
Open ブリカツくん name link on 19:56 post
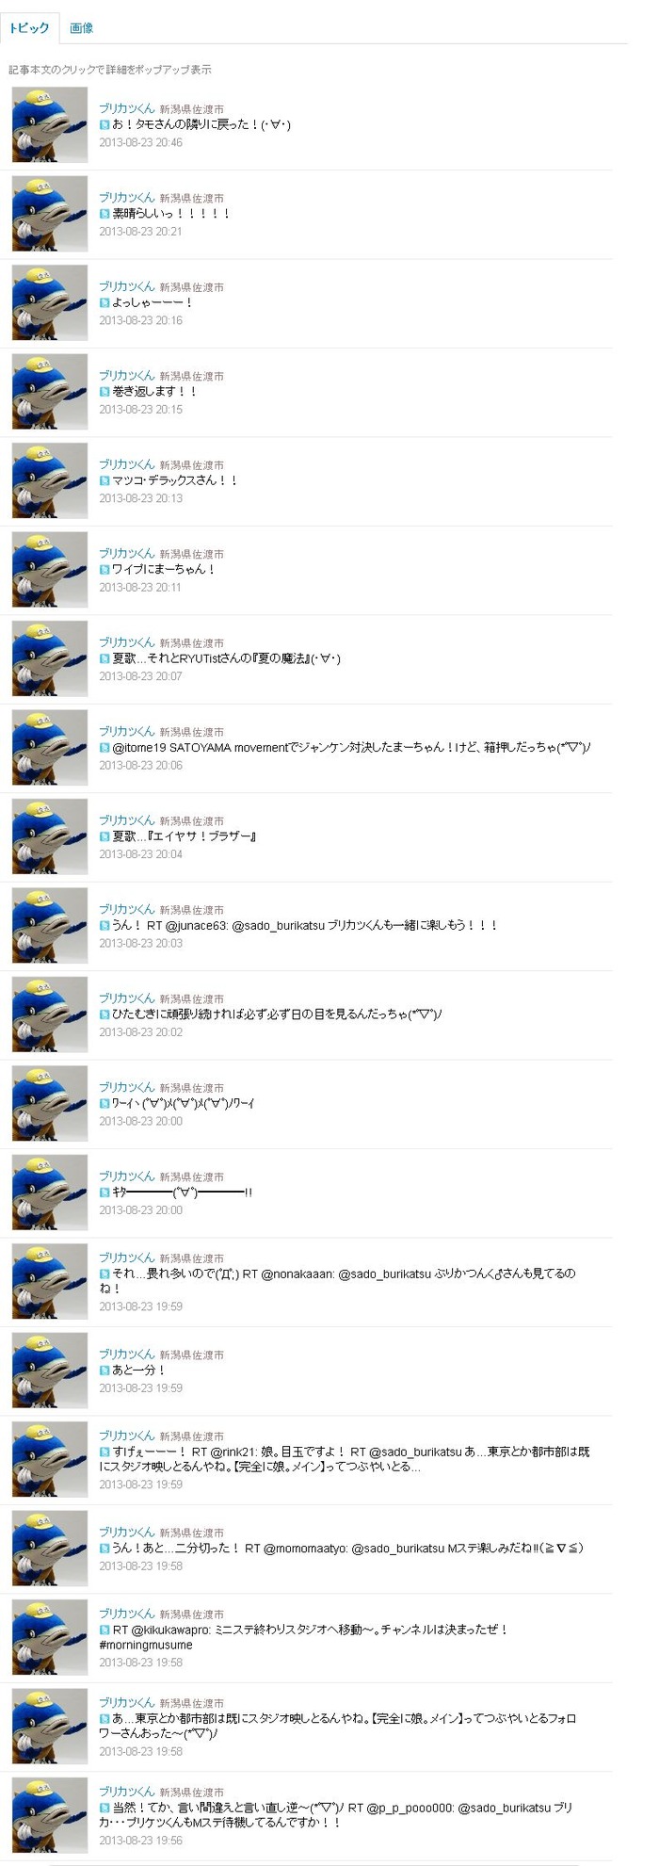[x=127, y=1792]
